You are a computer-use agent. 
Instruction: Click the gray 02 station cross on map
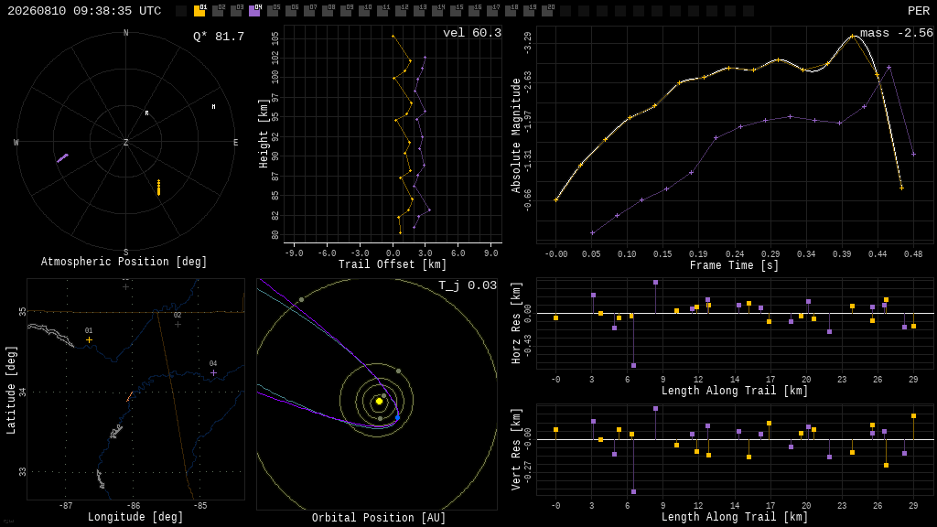[178, 325]
